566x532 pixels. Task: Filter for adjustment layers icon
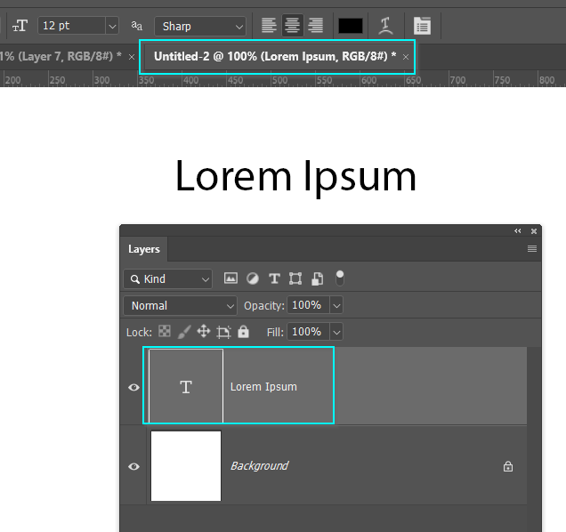coord(253,278)
